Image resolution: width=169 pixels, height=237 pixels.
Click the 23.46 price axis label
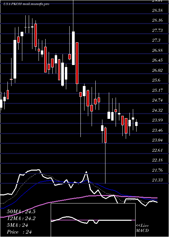tap(157, 130)
